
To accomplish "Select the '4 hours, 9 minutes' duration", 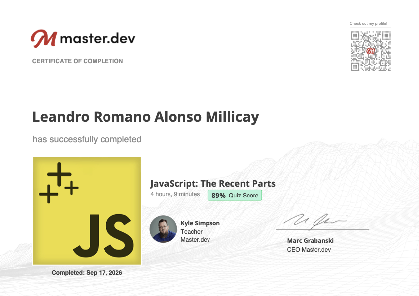I will (175, 194).
